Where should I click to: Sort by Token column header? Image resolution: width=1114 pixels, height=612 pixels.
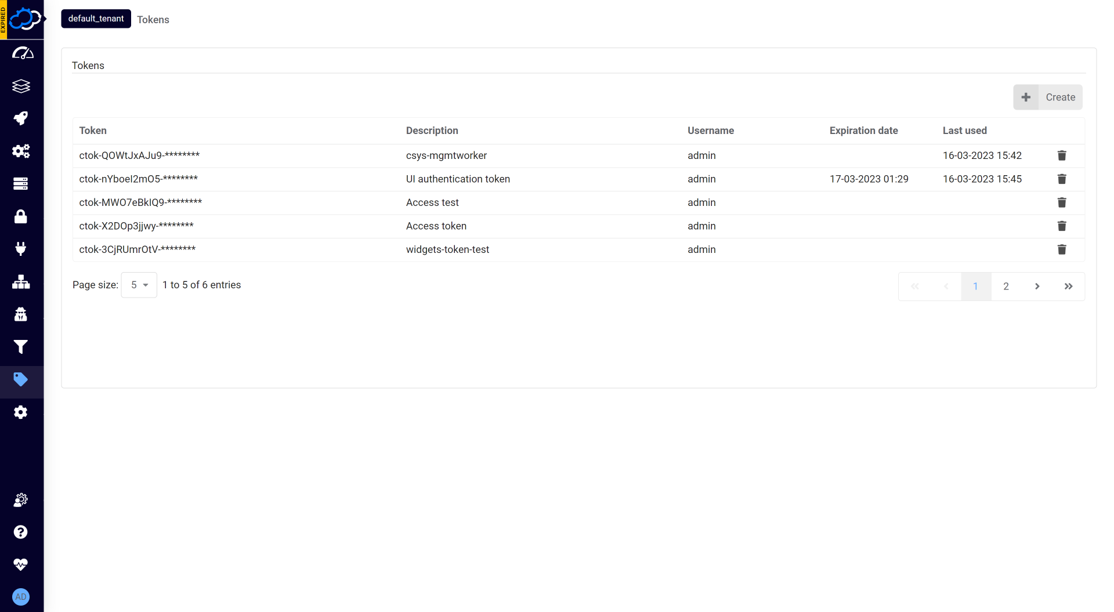tap(93, 131)
